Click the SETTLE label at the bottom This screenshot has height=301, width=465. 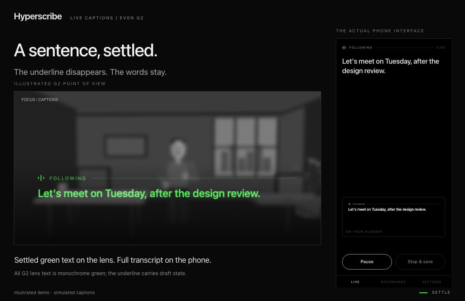click(x=441, y=292)
